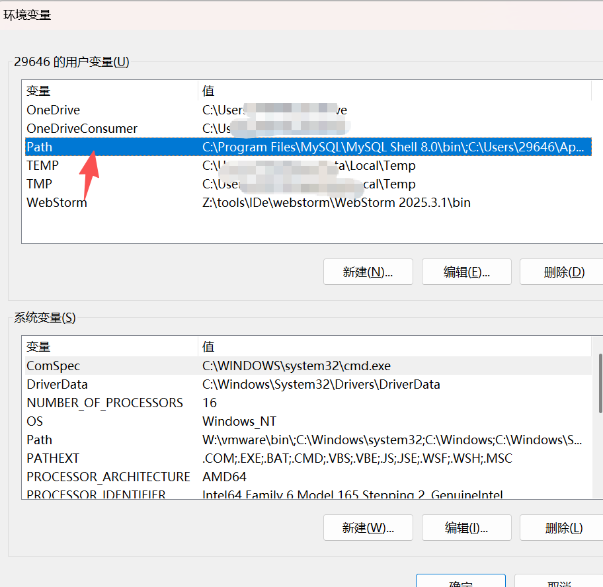Click 编辑(I) to edit the system variable
603x587 pixels.
(x=467, y=528)
